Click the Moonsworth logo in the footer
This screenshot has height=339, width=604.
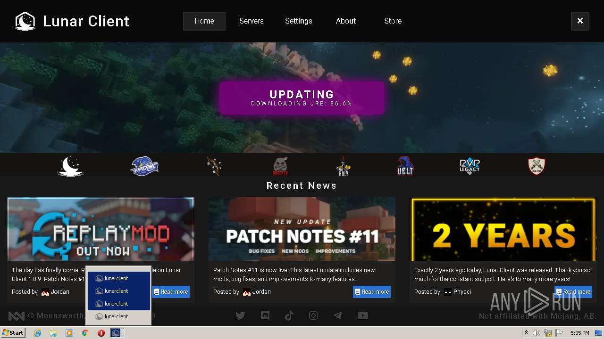pyautogui.click(x=17, y=316)
